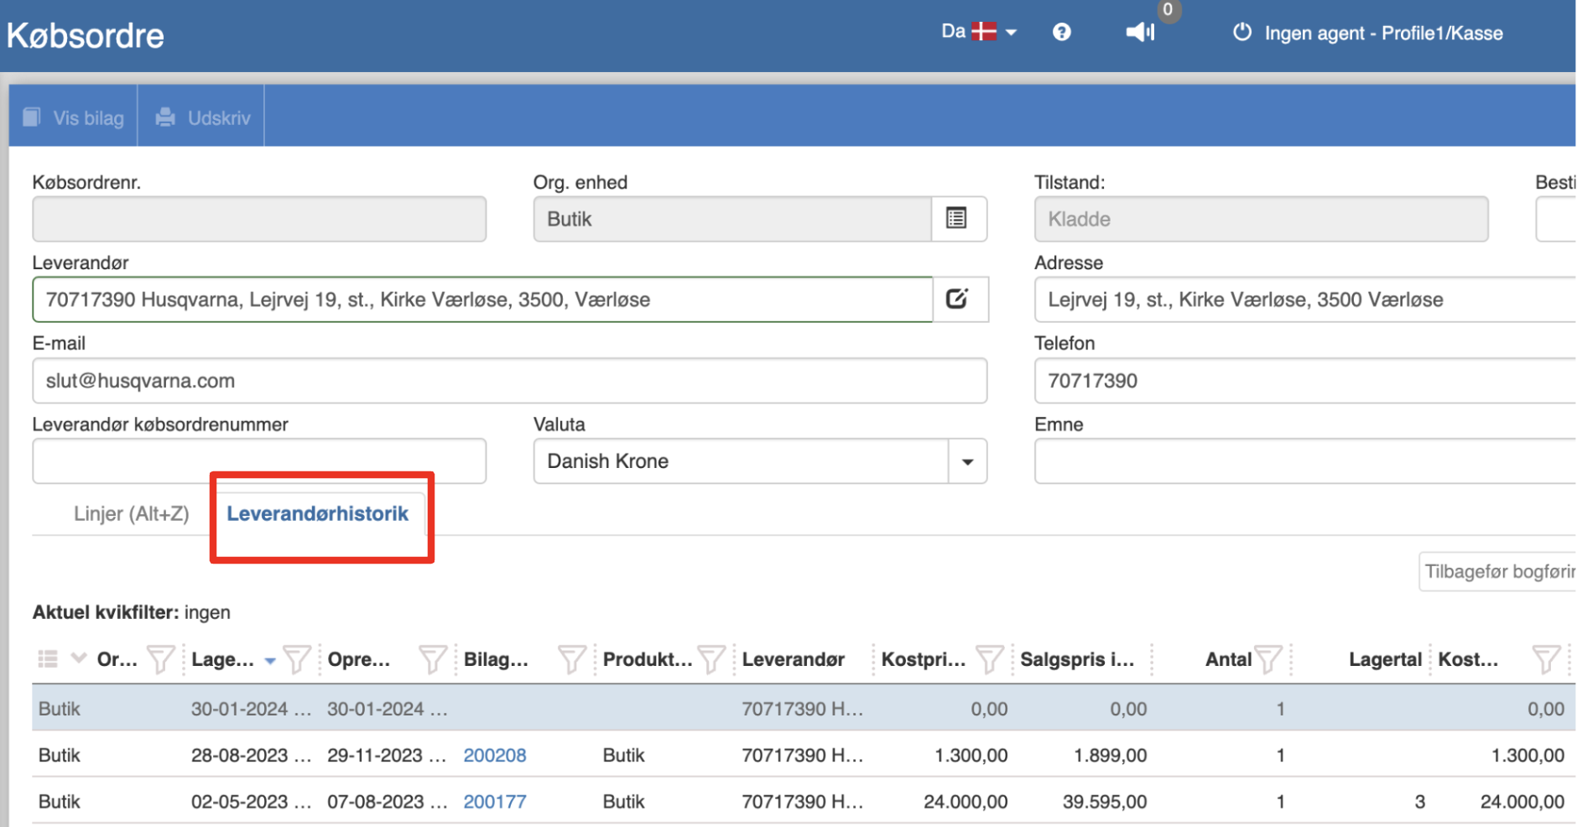
Task: Click the power icon beside Ingen agent
Action: [1241, 32]
